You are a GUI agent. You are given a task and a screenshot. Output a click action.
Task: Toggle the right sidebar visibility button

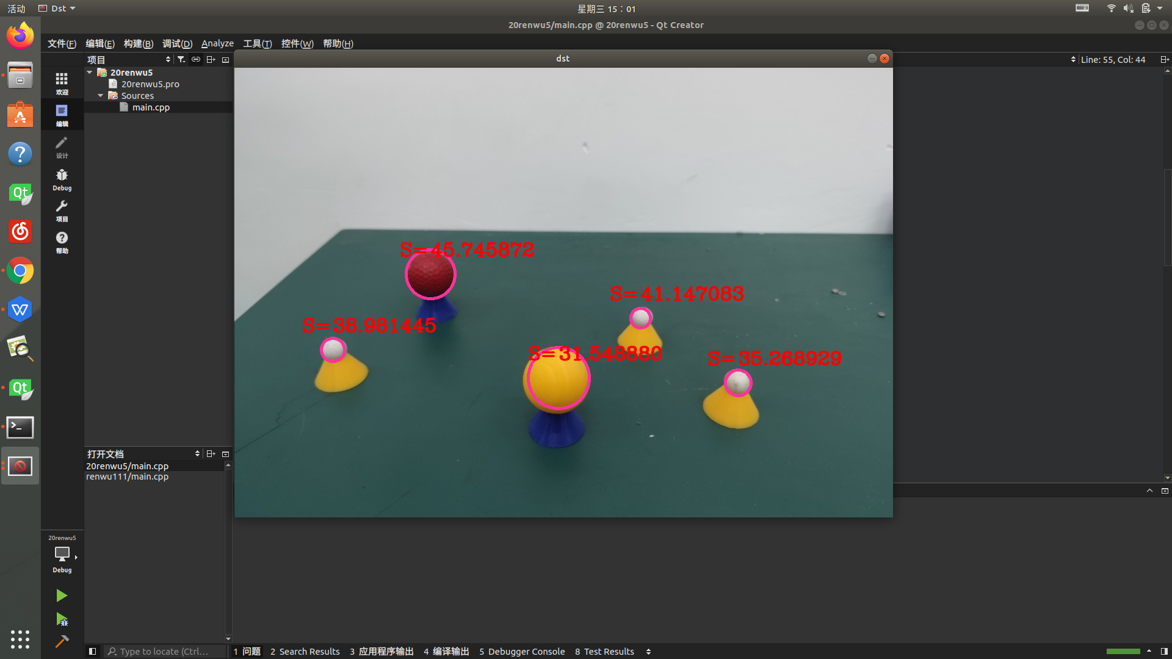[x=1164, y=651]
